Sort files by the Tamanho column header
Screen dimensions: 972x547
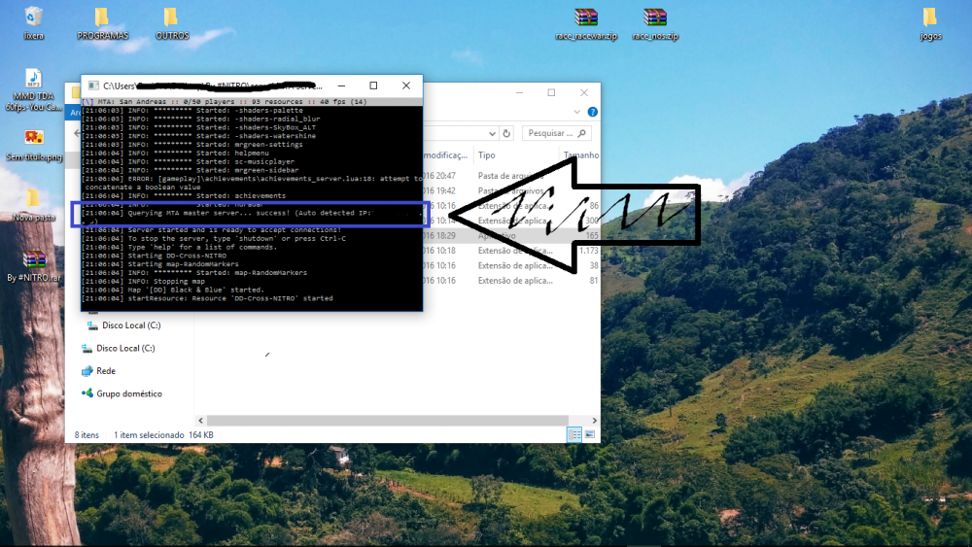[580, 155]
